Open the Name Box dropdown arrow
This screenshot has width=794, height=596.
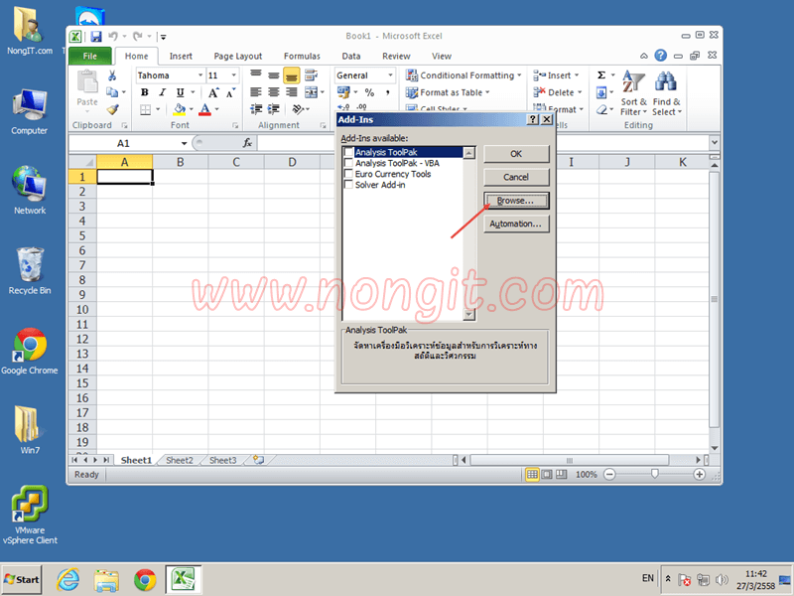184,143
